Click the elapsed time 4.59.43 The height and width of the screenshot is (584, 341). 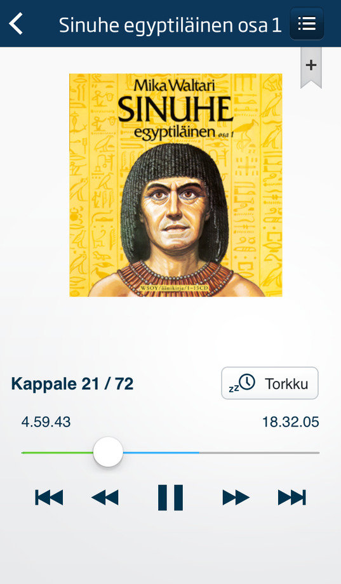pyautogui.click(x=46, y=422)
